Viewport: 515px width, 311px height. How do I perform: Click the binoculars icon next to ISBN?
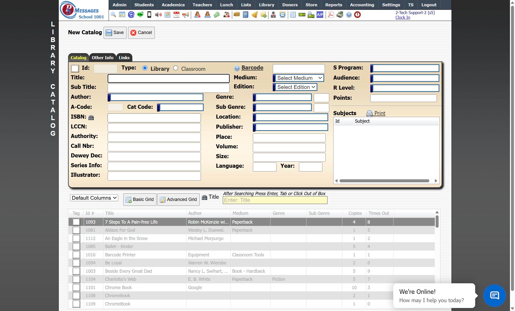(x=91, y=118)
